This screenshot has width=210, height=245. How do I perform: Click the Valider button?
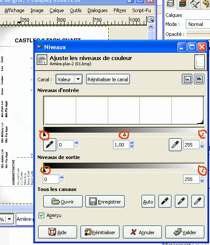click(x=185, y=232)
